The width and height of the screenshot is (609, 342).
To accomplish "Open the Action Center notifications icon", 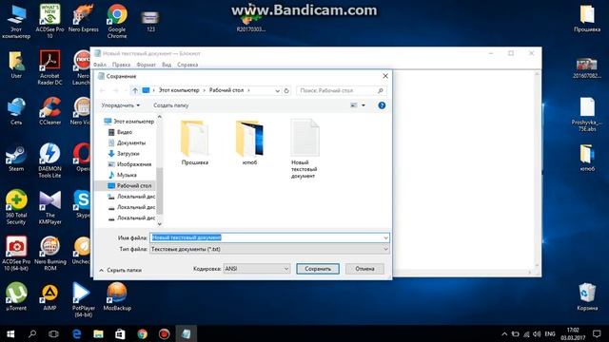I will coord(597,333).
